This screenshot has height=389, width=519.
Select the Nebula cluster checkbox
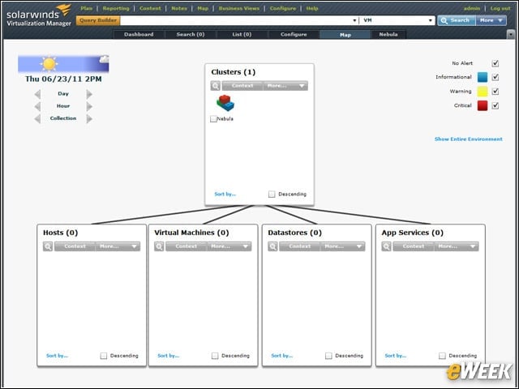[213, 119]
